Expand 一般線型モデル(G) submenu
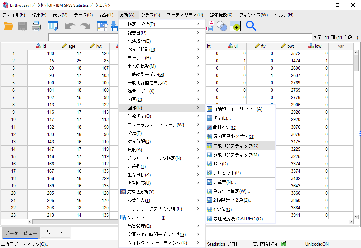This screenshot has width=361, height=248. coord(162,75)
